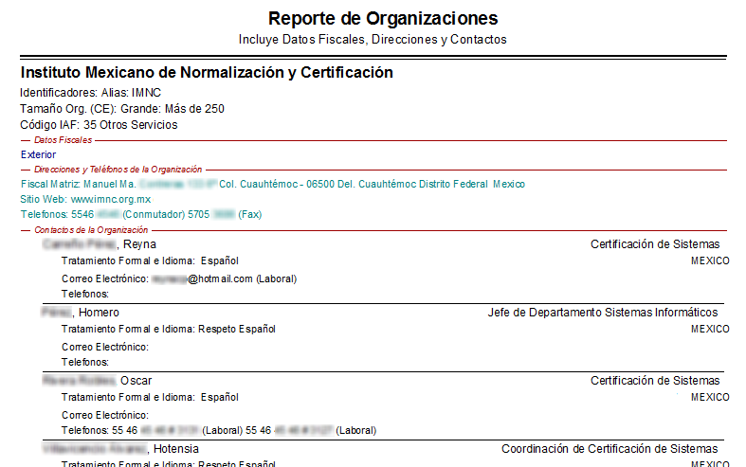This screenshot has height=467, width=746.
Task: Open website link www.imnc.org.mx
Action: point(110,199)
